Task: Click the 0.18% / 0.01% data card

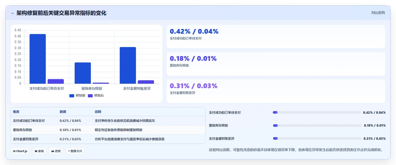Action: click(276, 64)
